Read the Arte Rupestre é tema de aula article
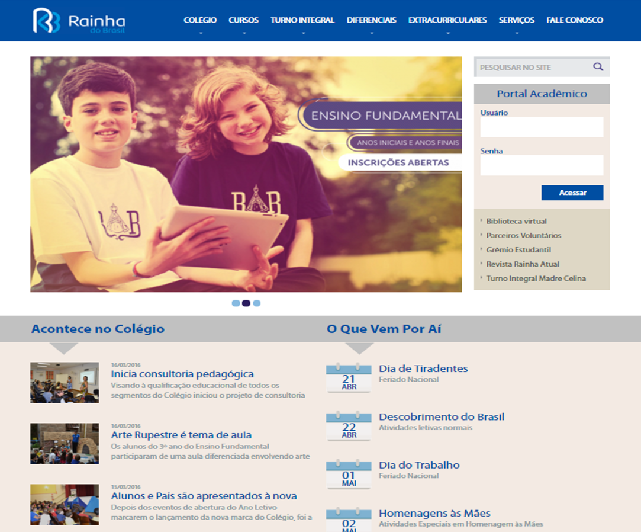 click(x=181, y=435)
